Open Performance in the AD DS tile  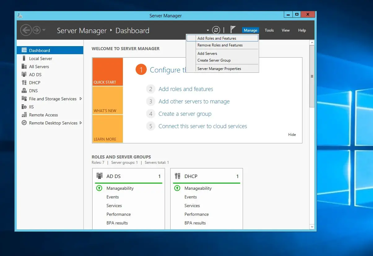pos(119,214)
